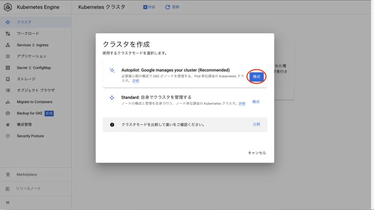Viewport: 374px width, 210px height.
Task: Click the Security Posture shield icon
Action: tap(8, 136)
